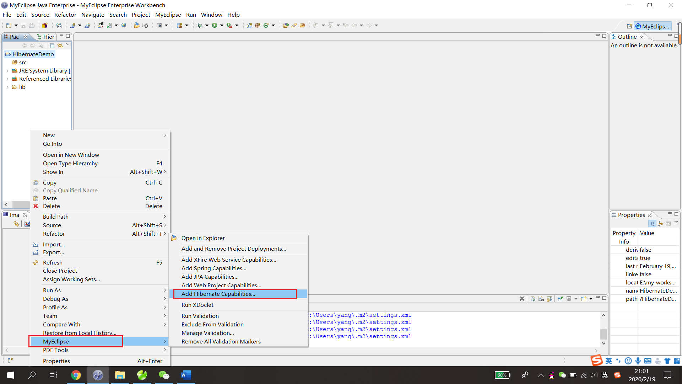Choose Add Hibernate Capabilities menu entry
The height and width of the screenshot is (384, 682).
click(218, 294)
